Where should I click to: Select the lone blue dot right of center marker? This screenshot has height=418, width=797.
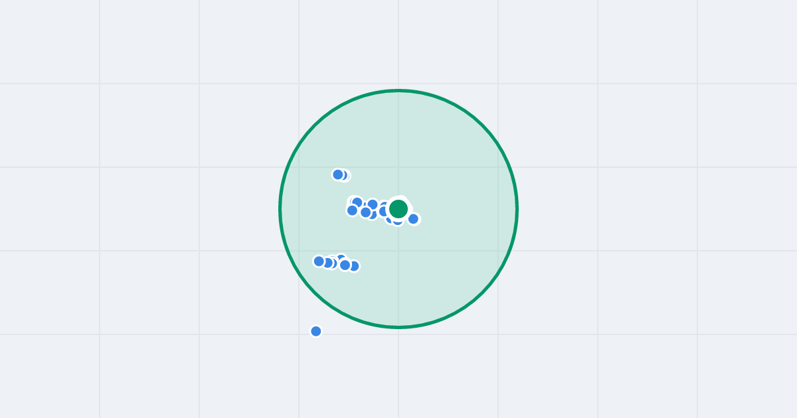click(413, 219)
